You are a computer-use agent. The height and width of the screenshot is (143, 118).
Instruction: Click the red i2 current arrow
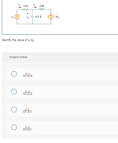pyautogui.click(x=34, y=7)
